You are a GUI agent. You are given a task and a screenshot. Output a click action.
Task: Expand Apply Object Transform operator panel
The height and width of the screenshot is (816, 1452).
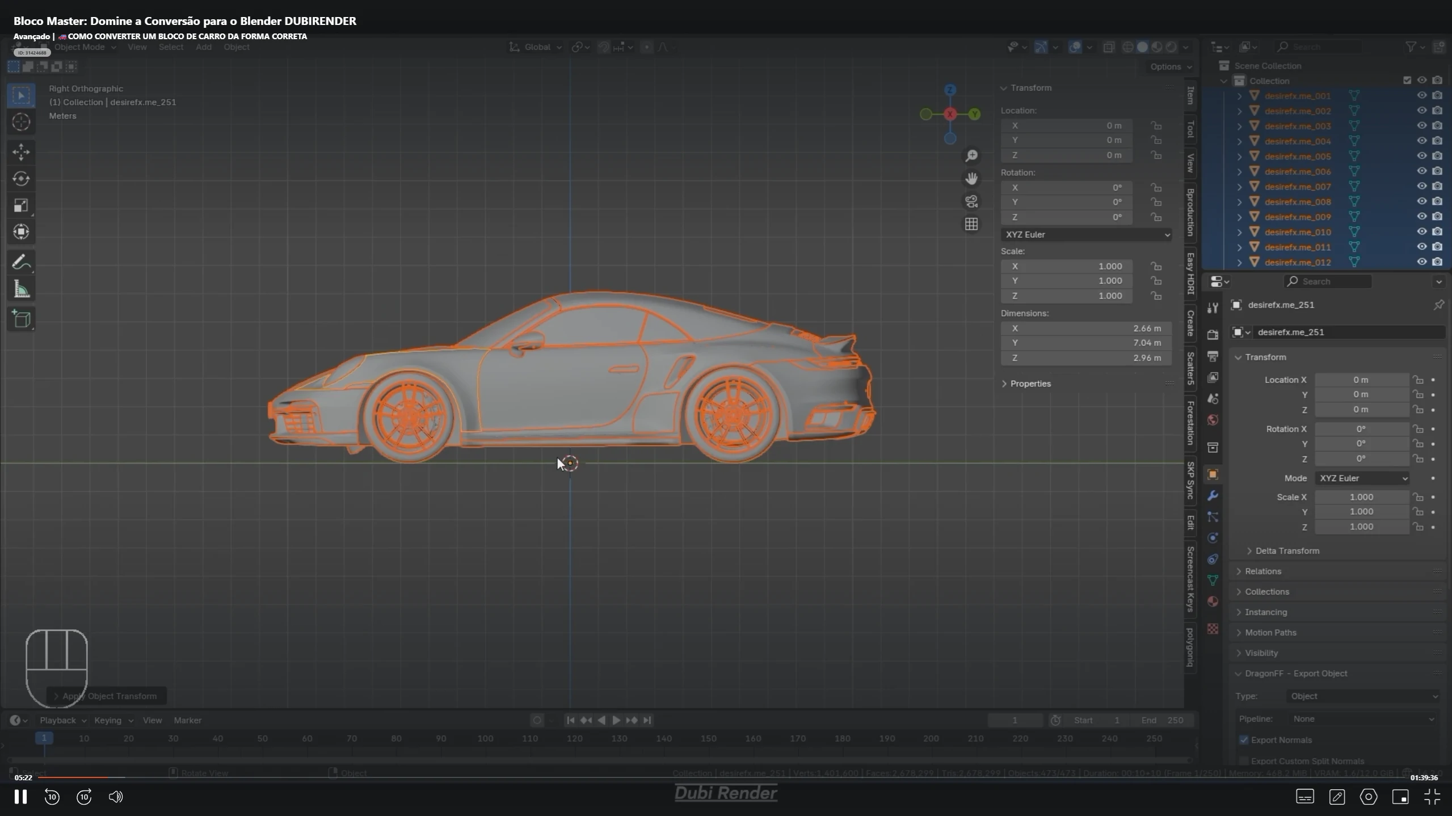(108, 696)
